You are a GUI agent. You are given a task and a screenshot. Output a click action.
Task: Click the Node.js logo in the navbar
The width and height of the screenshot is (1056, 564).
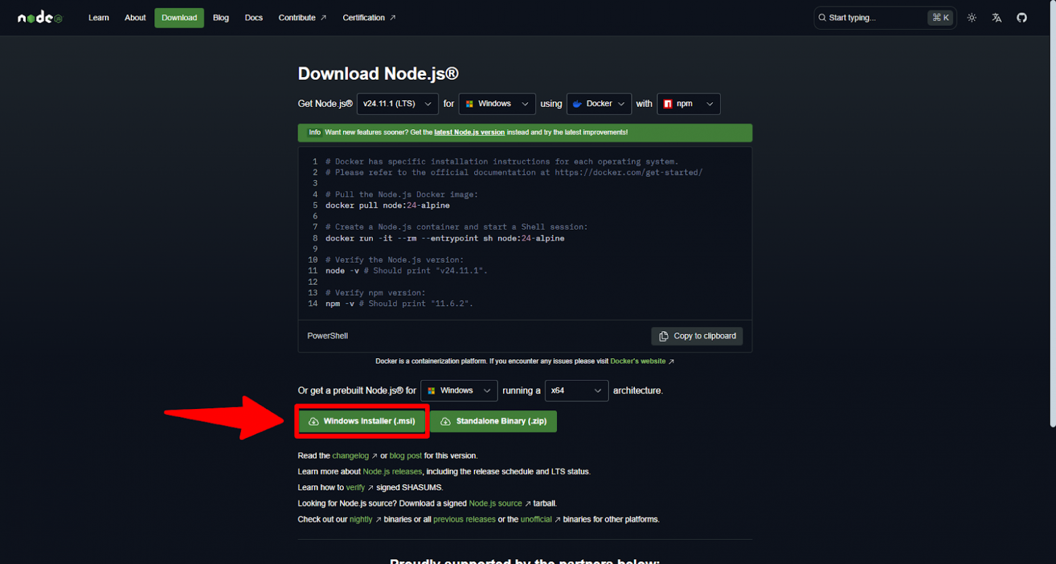(39, 18)
